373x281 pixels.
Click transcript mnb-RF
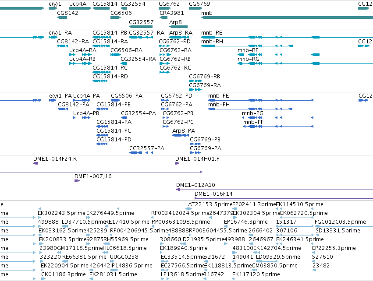point(305,55)
